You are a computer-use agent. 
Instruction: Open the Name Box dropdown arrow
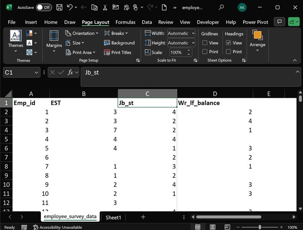point(36,72)
